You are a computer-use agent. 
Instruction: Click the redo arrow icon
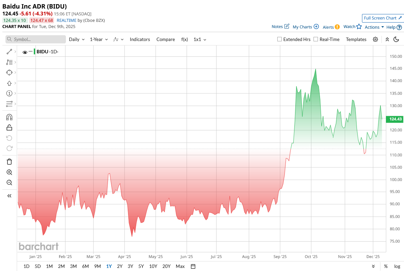pyautogui.click(x=9, y=148)
